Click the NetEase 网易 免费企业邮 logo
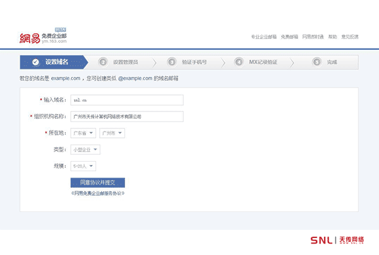The image size is (379, 255). 43,36
